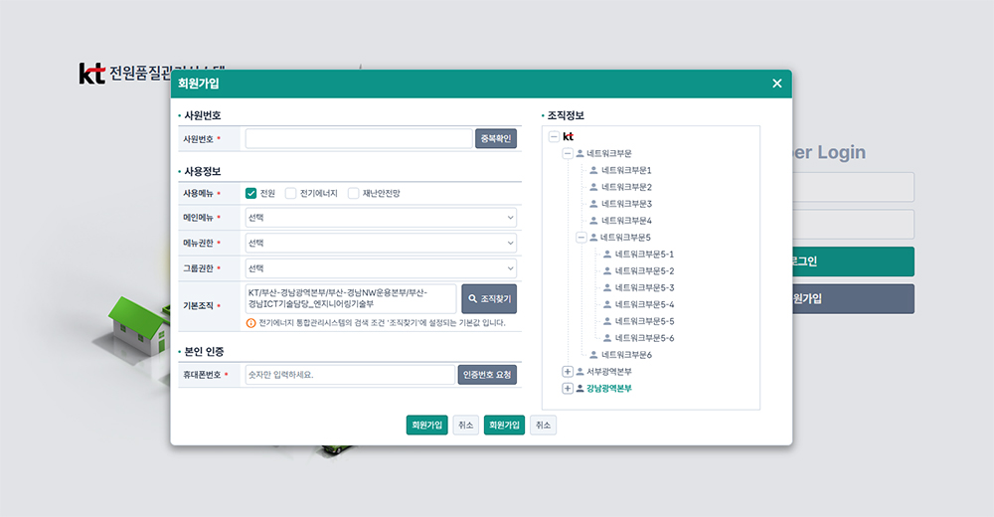Focus the 휴대폰번호 input field
This screenshot has height=517, width=994.
(x=349, y=375)
